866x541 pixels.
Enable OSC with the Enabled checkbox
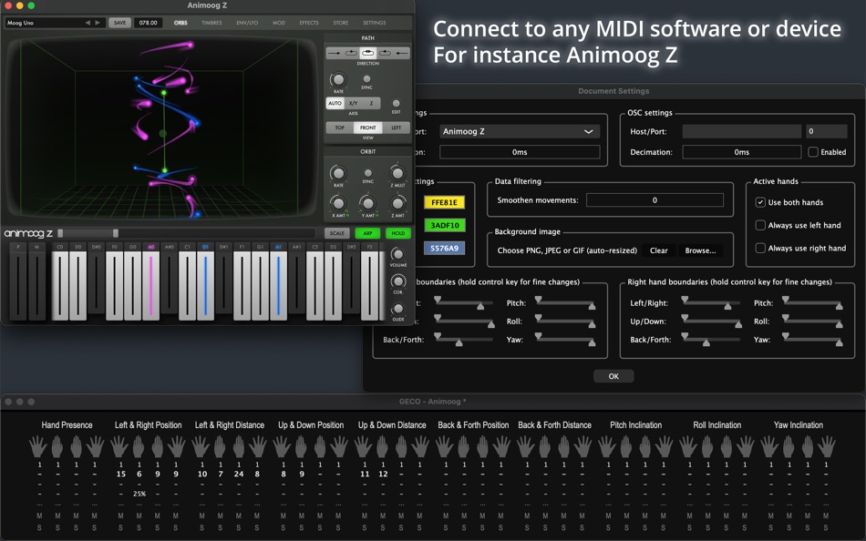tap(813, 152)
